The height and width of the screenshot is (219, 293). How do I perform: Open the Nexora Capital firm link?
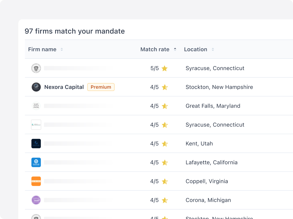pyautogui.click(x=64, y=87)
